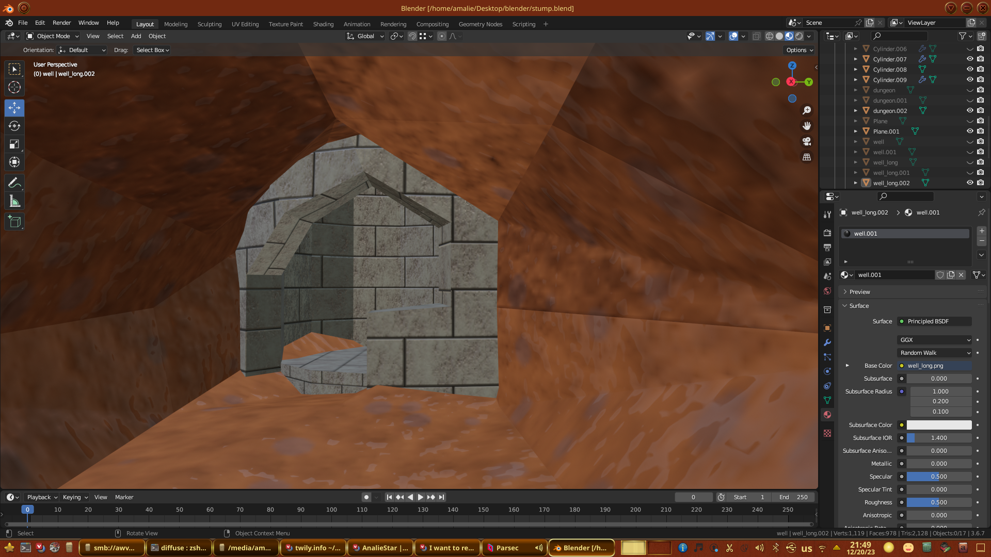This screenshot has width=991, height=557.
Task: Activate the Annotate pencil tool
Action: click(x=14, y=183)
